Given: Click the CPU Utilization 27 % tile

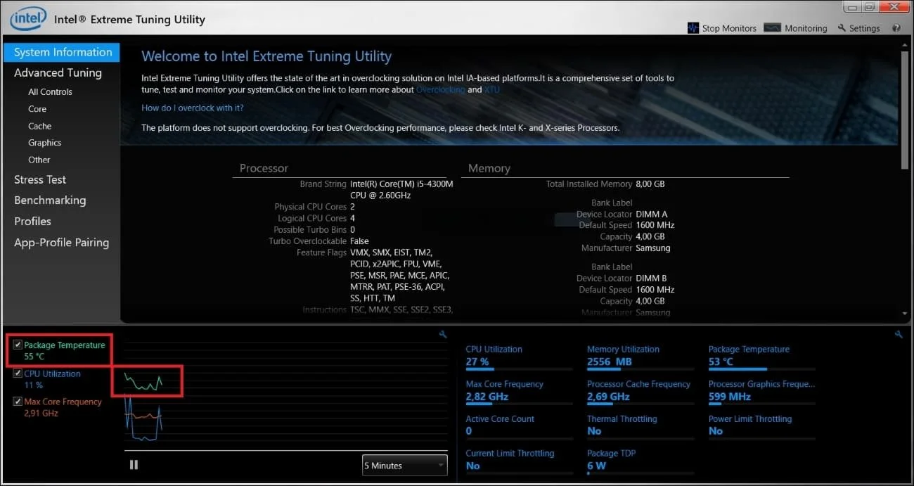Looking at the screenshot, I should [x=519, y=356].
